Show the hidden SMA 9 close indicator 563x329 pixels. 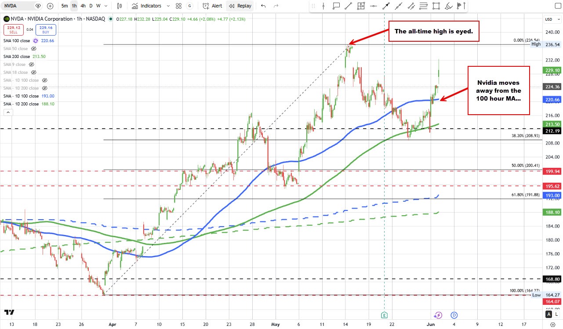tap(31, 65)
